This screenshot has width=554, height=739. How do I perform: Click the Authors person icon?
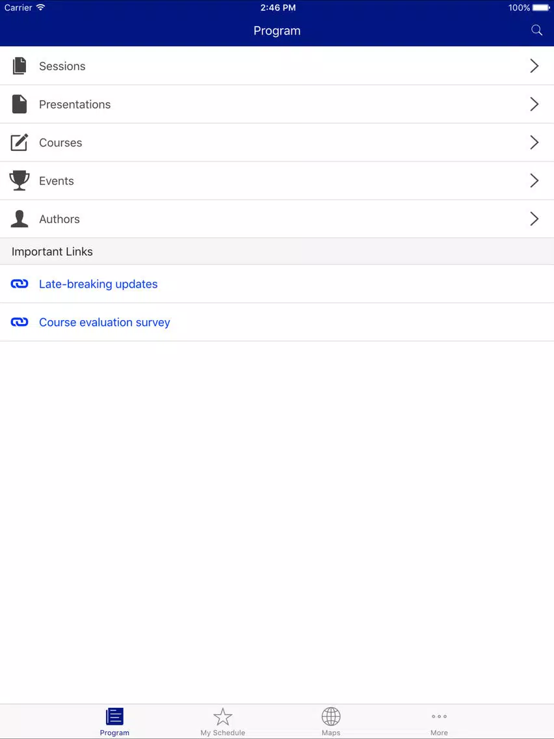20,219
